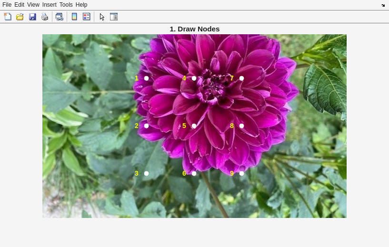
Task: Select node 5 at the flower center
Action: 194,126
